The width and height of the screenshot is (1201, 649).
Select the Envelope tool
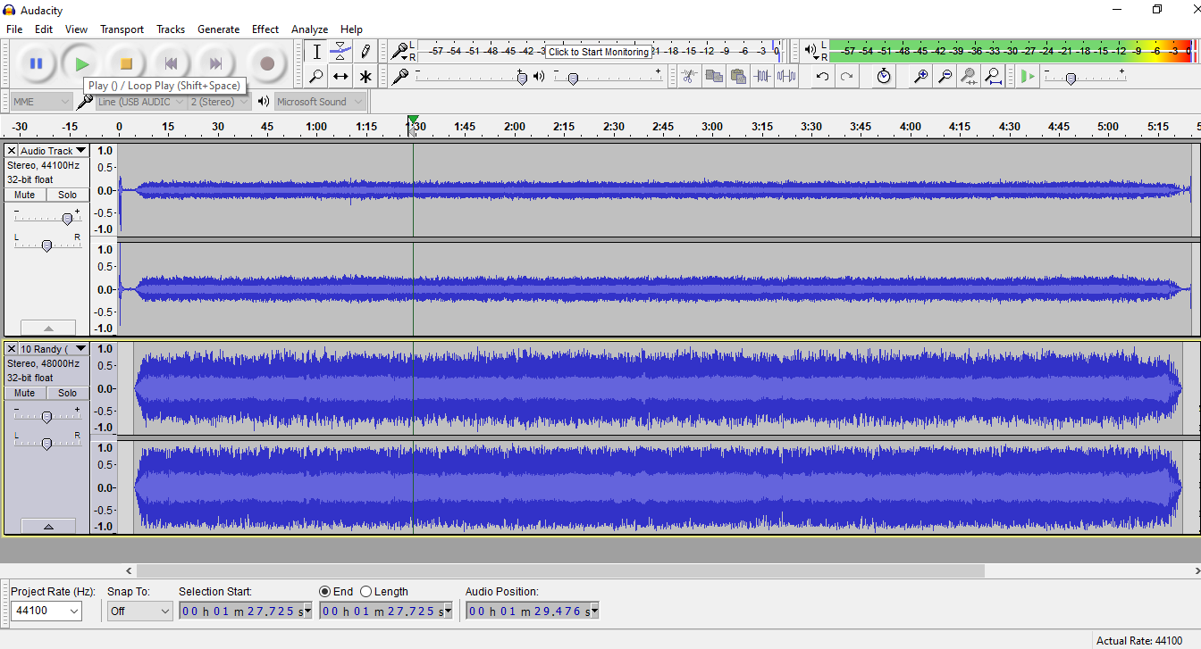click(x=340, y=52)
